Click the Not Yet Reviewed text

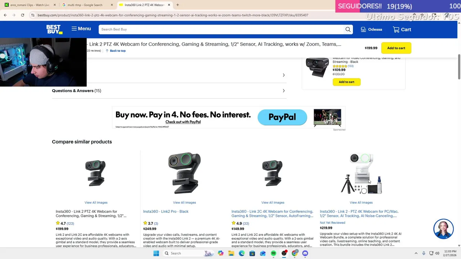click(332, 223)
